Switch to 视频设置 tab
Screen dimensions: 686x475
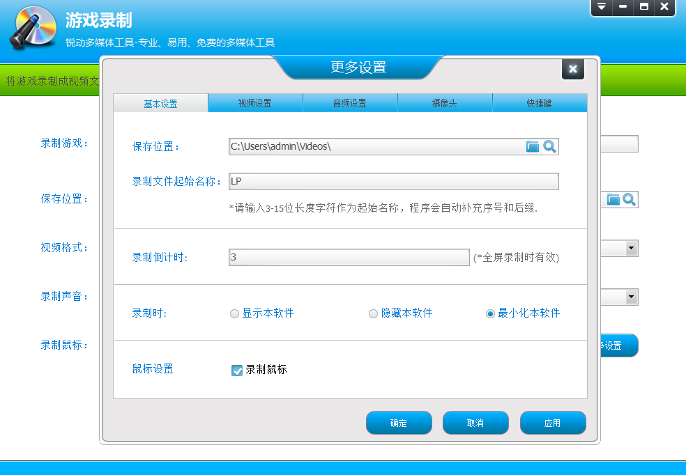pos(255,103)
